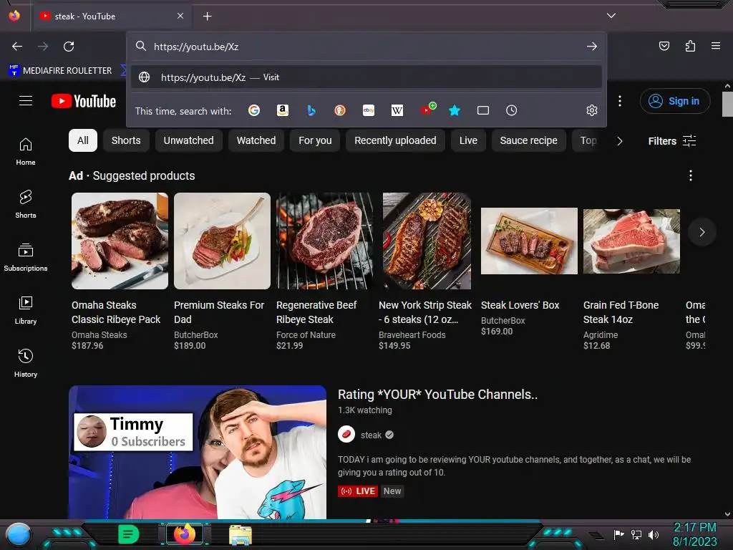Open the MEDIAFIRE ROULETTER bookmark
This screenshot has height=550, width=733.
[60, 71]
